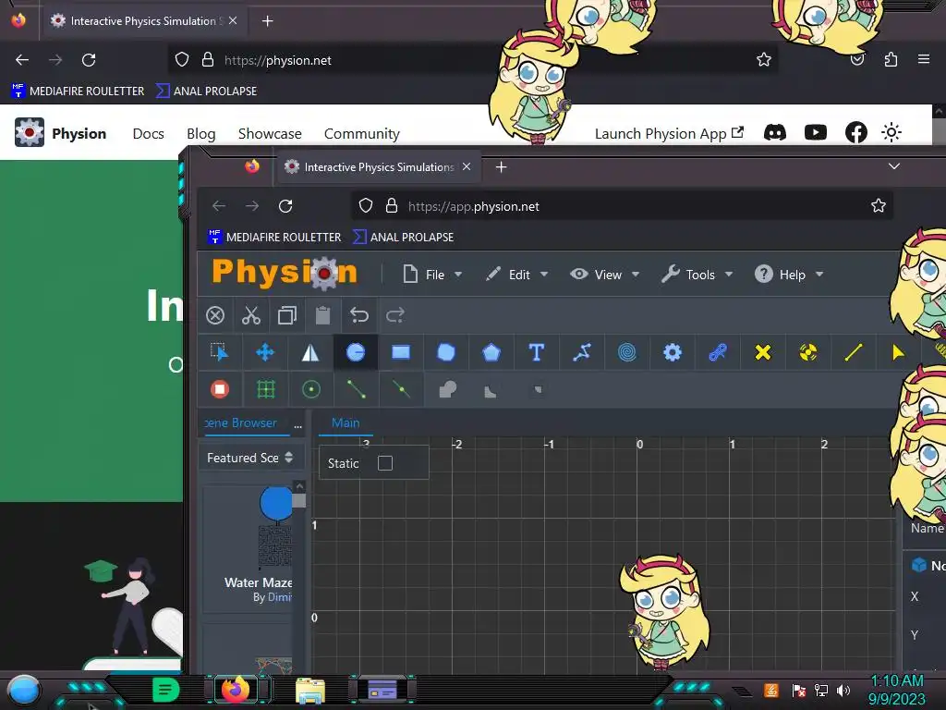
Task: Click the Redo arrow
Action: click(395, 315)
